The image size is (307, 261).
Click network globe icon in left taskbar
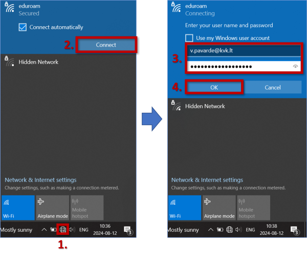63,229
